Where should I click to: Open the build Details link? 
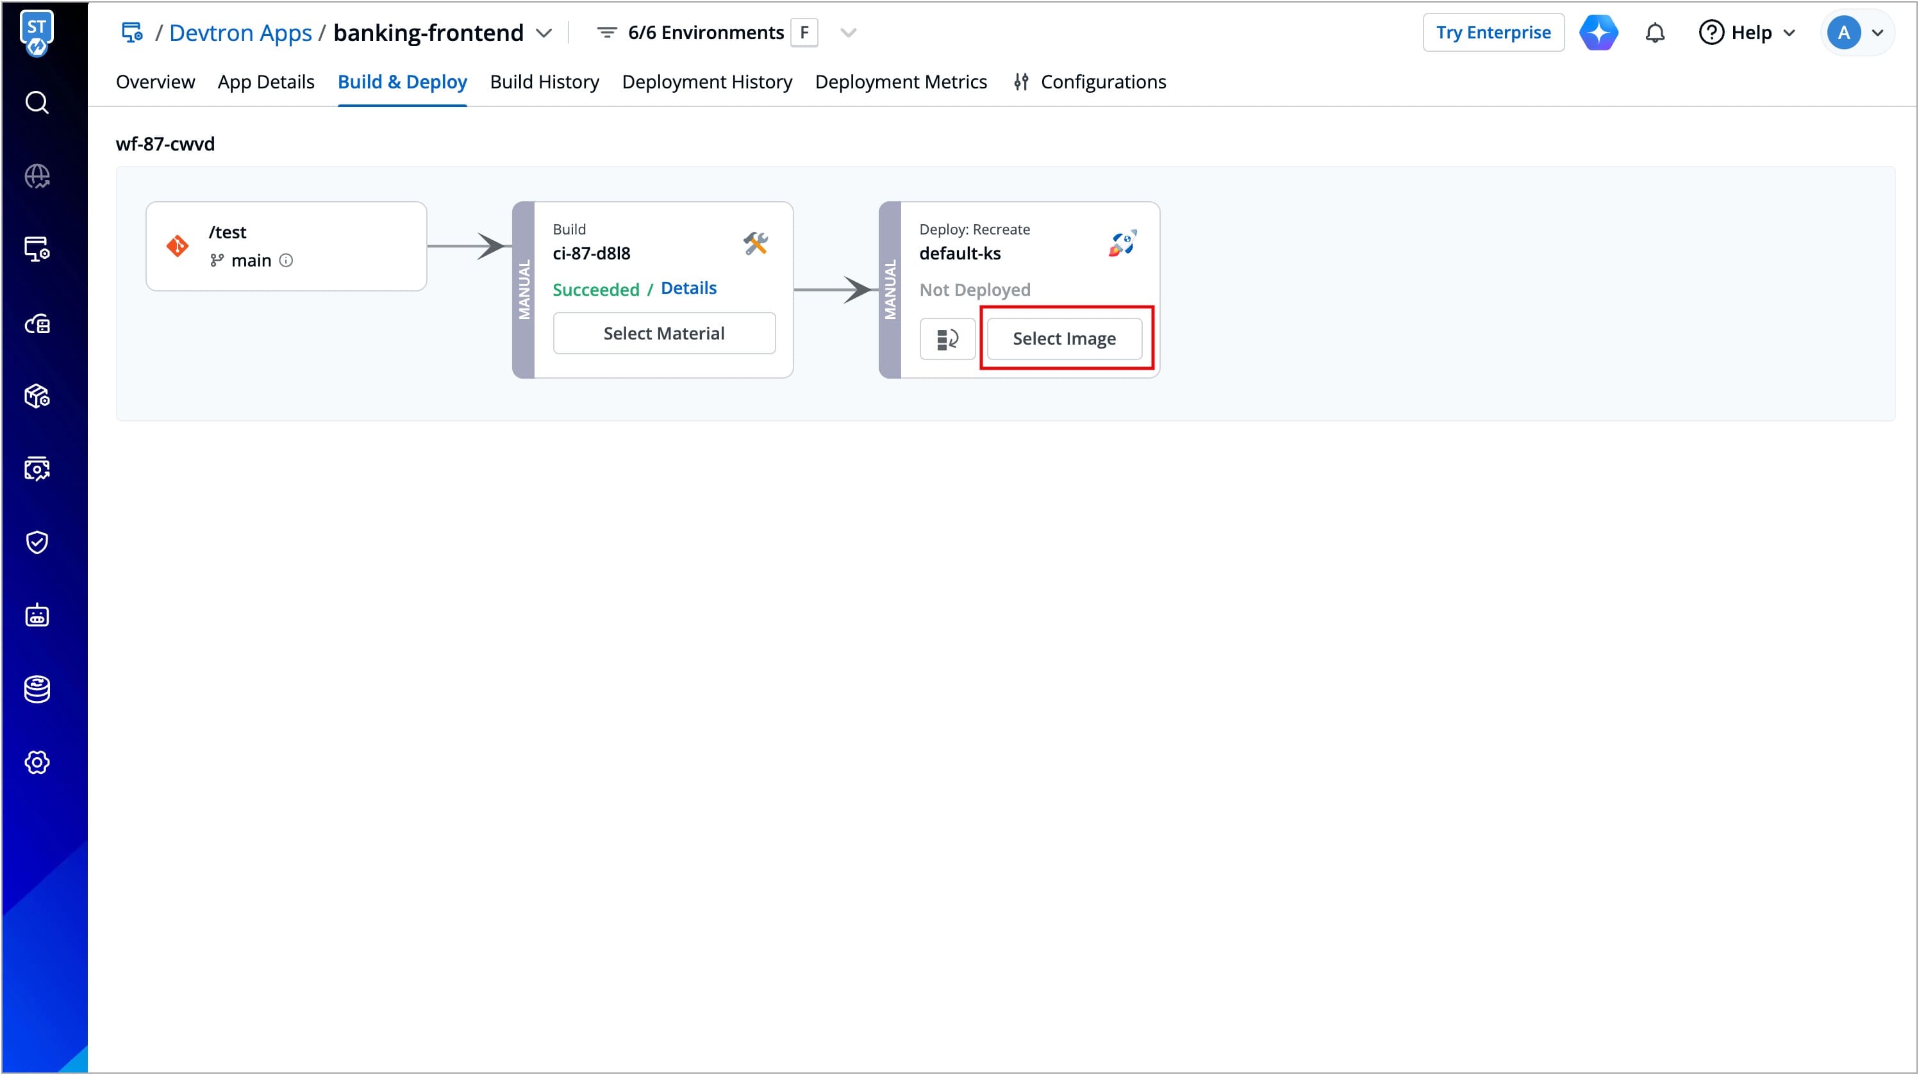pos(688,289)
